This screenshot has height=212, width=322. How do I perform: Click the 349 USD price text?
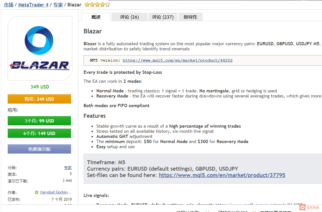click(40, 87)
